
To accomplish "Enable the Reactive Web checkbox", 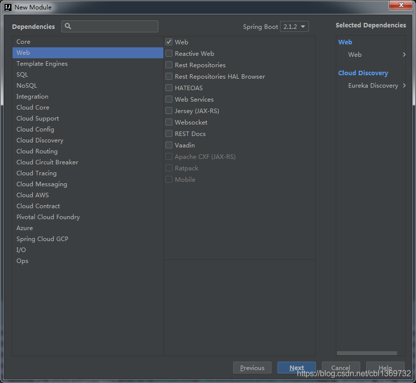I will click(169, 54).
